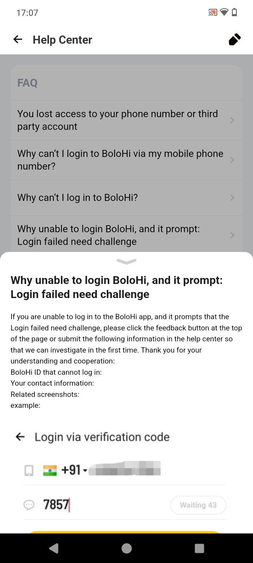Expand chevron beside login failed challenge question
Viewport: 253px width, 563px height.
(x=232, y=235)
